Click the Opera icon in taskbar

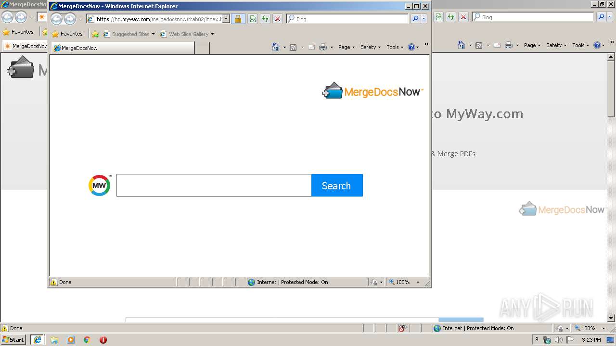point(103,339)
